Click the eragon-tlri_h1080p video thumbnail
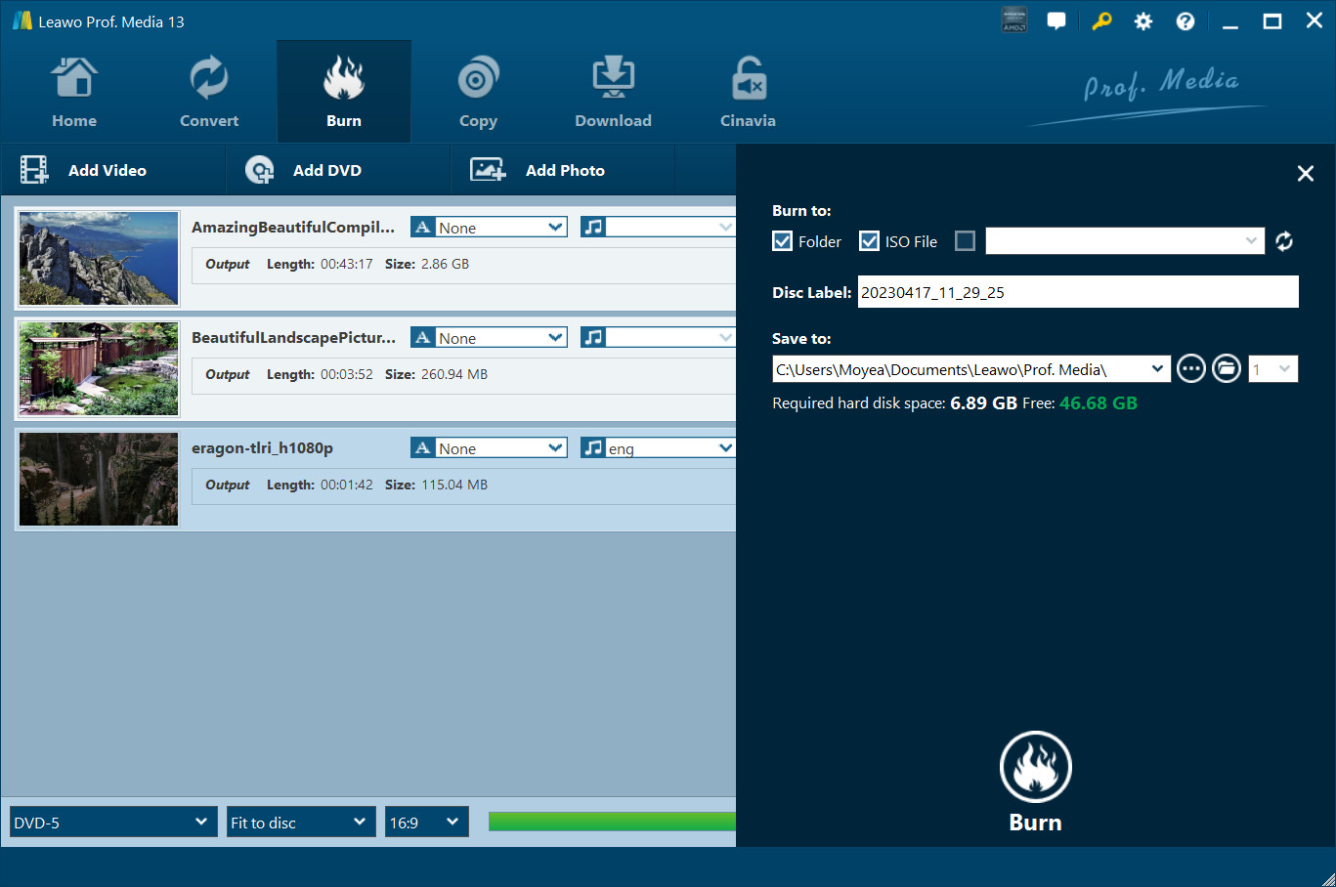 [98, 479]
